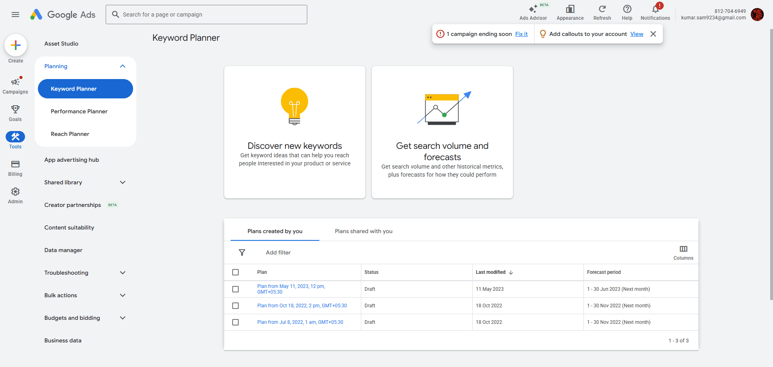Select the checkbox for the May 11 2023 plan
Viewport: 773px width, 367px height.
(x=236, y=289)
